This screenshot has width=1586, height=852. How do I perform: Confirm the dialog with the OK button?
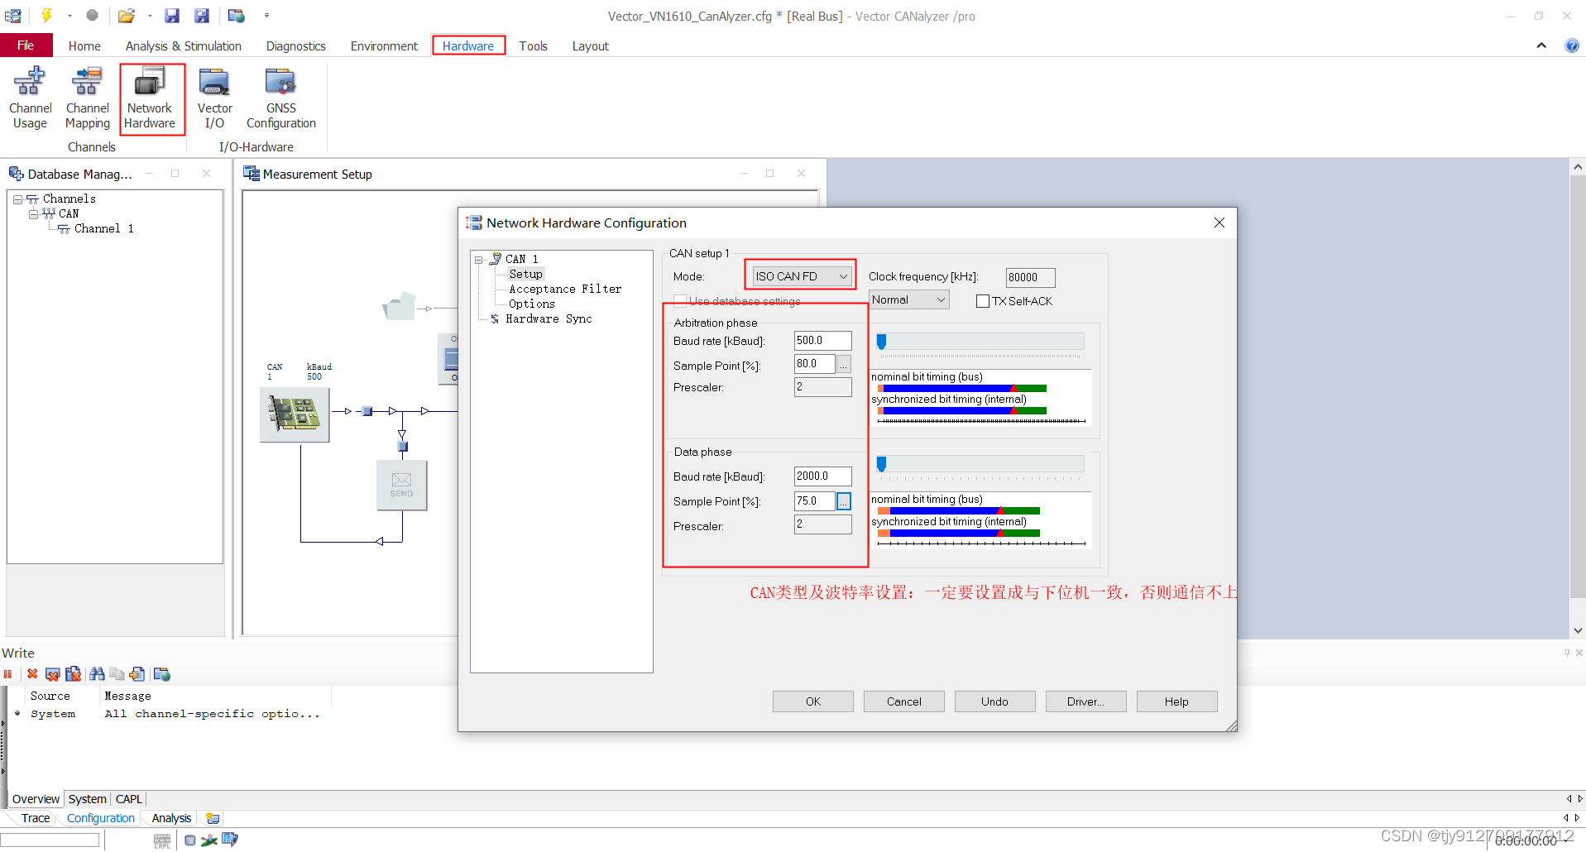pyautogui.click(x=813, y=701)
